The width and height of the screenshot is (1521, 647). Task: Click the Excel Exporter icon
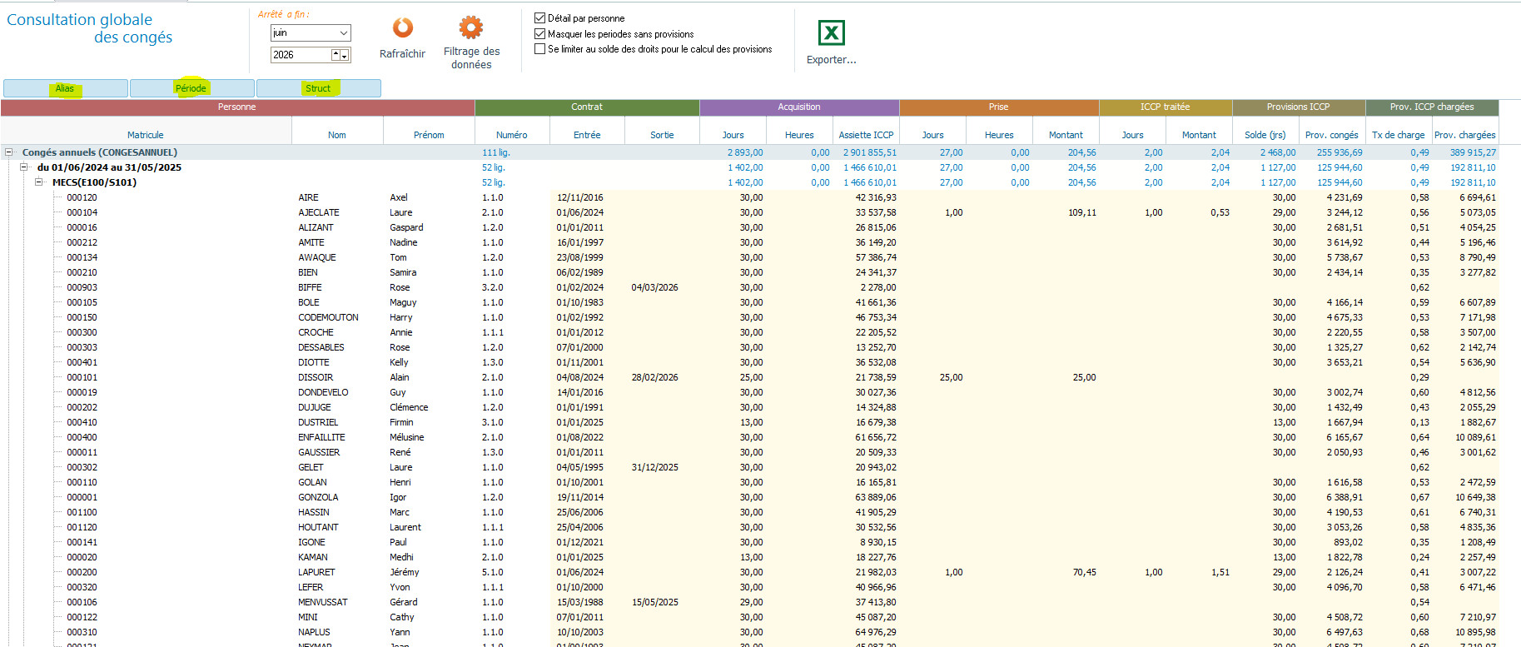click(832, 33)
